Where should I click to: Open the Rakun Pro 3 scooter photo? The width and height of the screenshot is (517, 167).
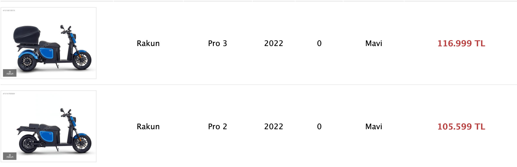[x=49, y=43]
